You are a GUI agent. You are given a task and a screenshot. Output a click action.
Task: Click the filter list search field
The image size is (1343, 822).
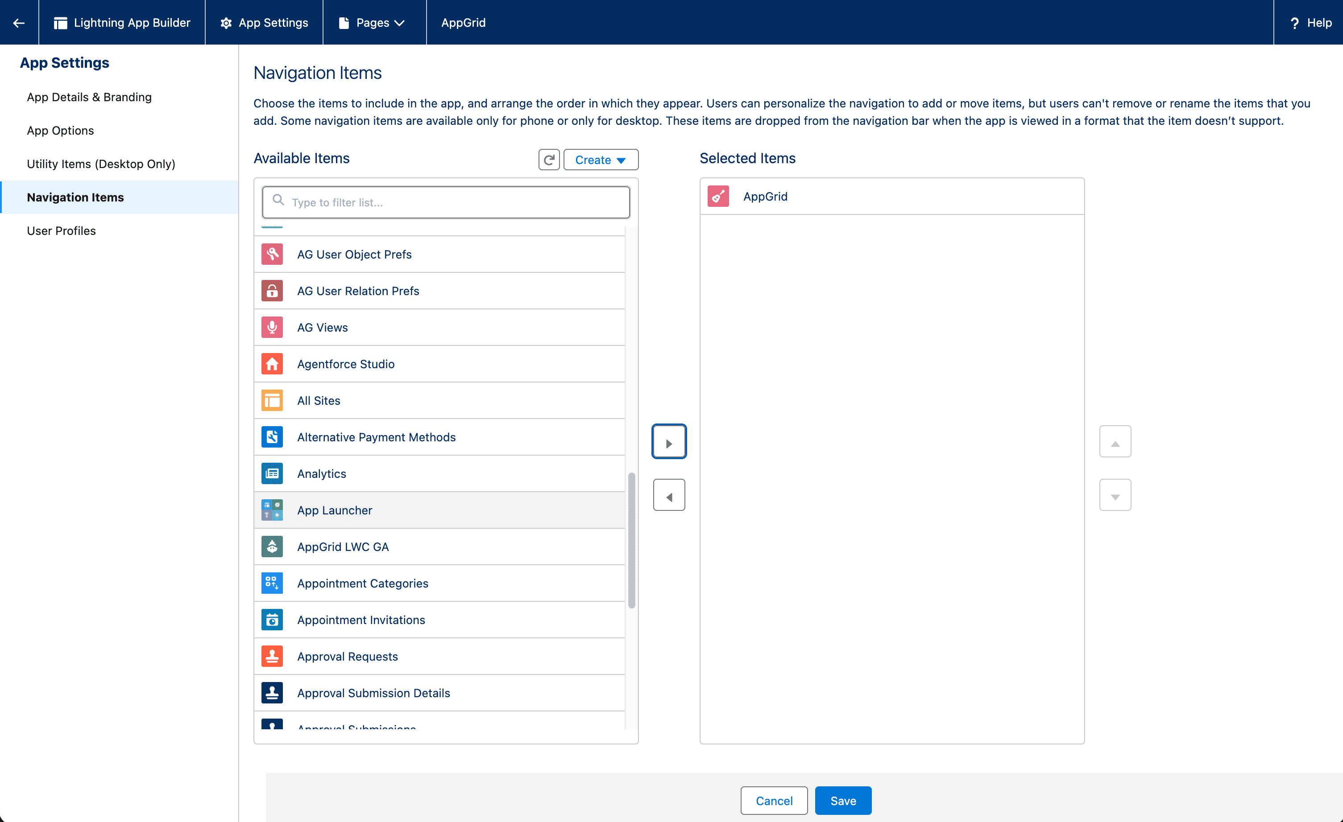tap(446, 202)
